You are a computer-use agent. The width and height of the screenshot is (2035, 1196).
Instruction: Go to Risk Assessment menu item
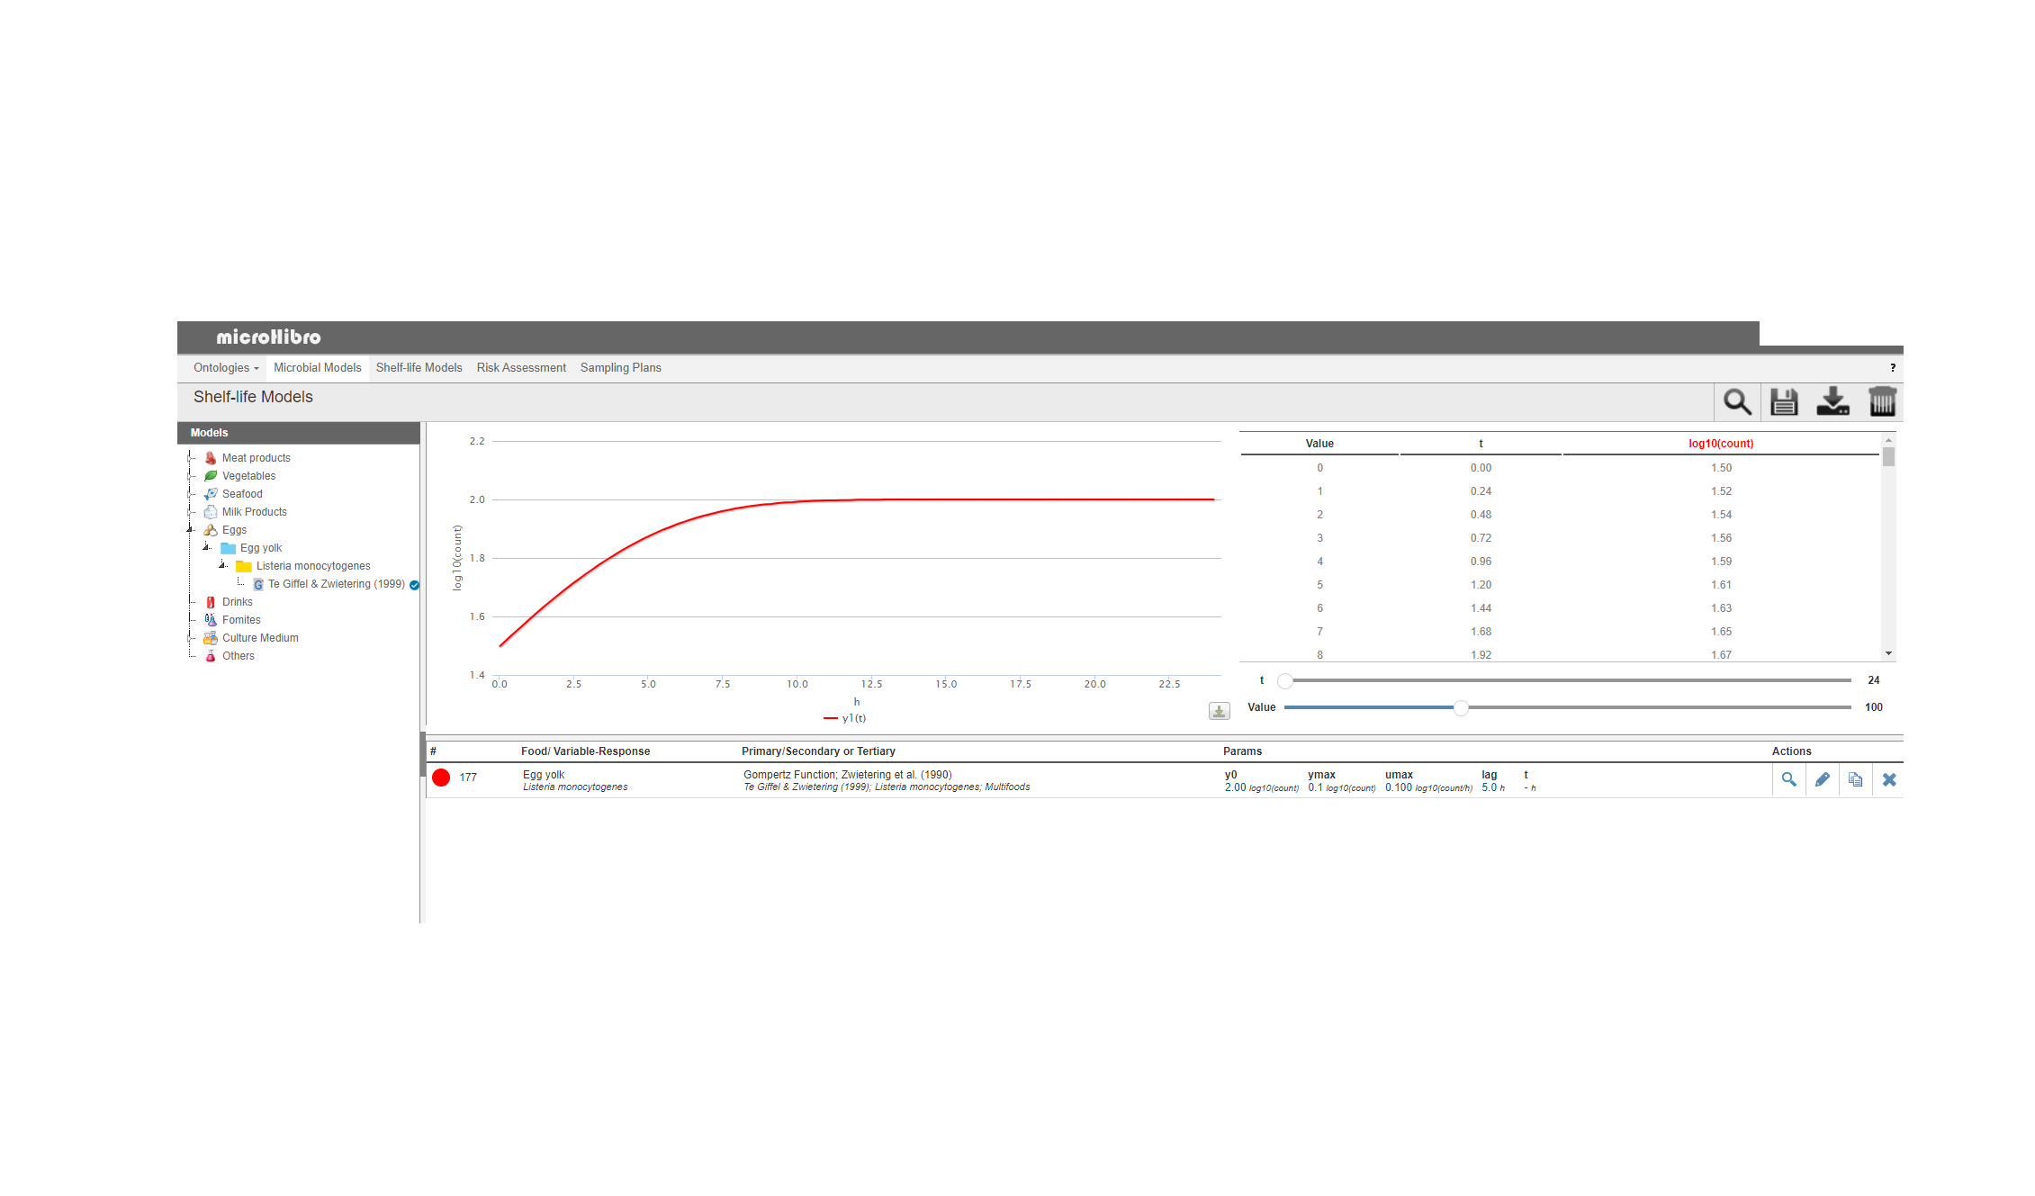521,367
